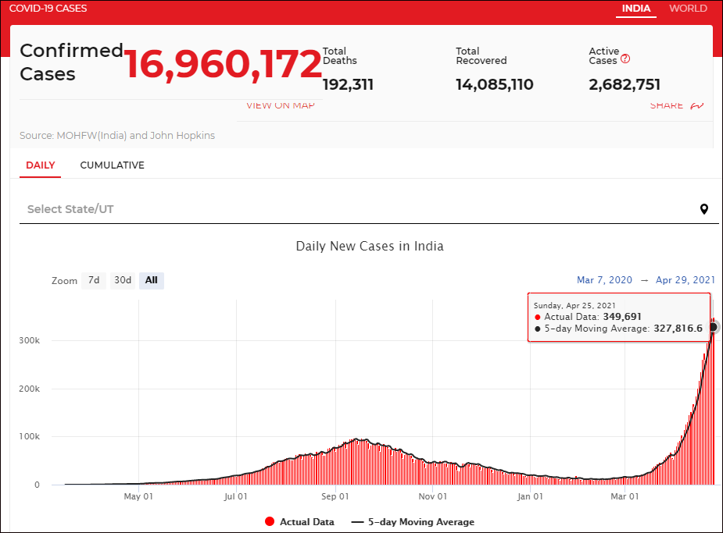Viewport: 723px width, 533px height.
Task: Edit the Mar 7, 2020 start date
Action: (x=604, y=280)
